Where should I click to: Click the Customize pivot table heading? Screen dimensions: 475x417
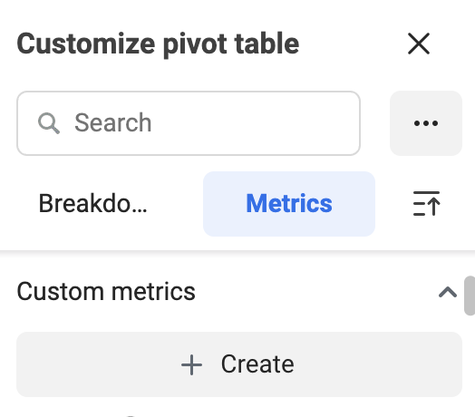click(158, 44)
